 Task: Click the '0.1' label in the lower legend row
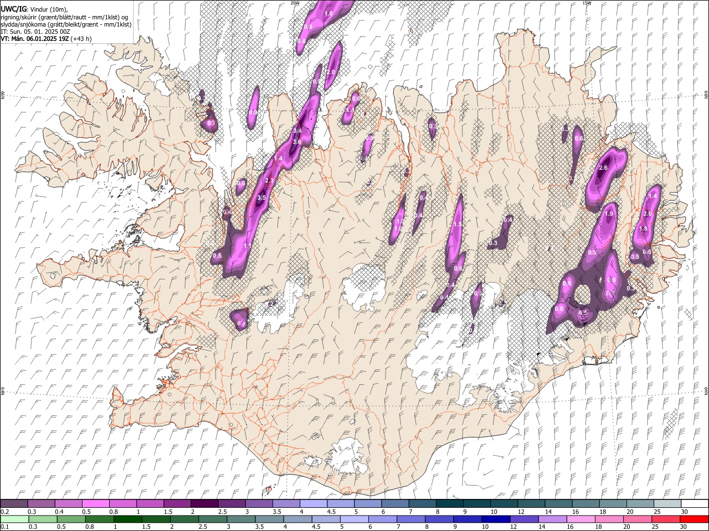pyautogui.click(x=4, y=527)
